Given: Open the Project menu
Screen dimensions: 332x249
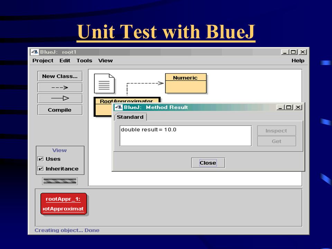Looking at the screenshot, I should pos(43,61).
